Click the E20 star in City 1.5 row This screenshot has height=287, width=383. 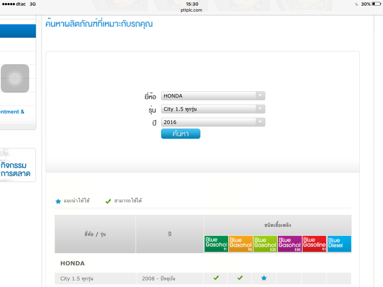[264, 278]
